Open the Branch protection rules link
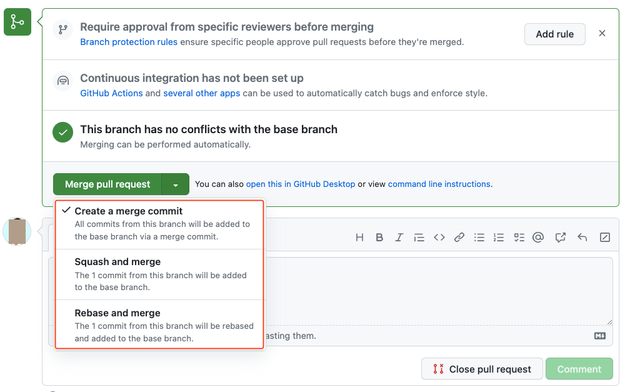Image resolution: width=625 pixels, height=392 pixels. point(129,42)
